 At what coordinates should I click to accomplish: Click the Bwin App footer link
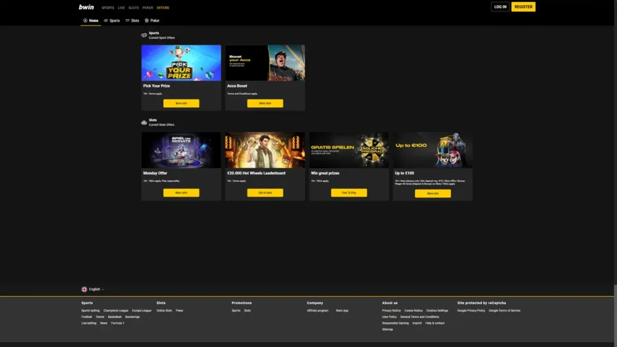point(342,310)
